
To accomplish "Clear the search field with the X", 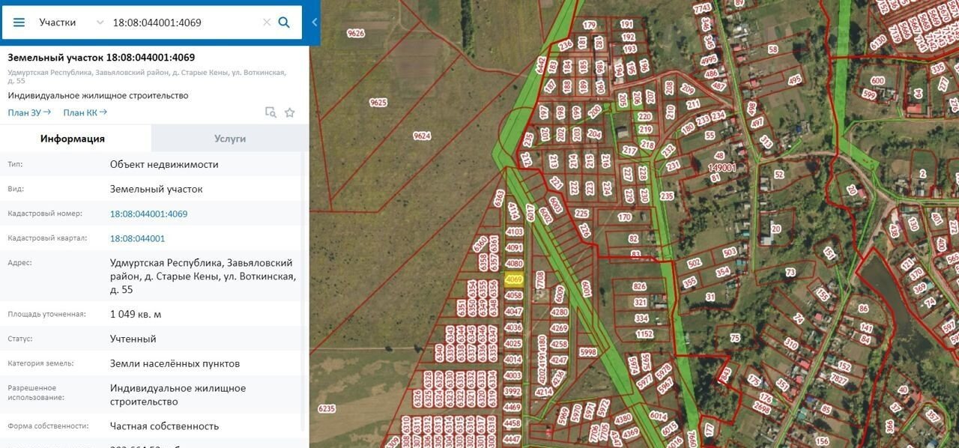I will [266, 22].
